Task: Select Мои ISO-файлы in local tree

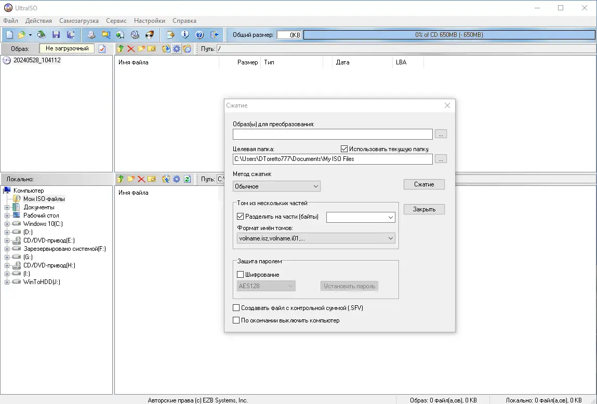Action: 44,199
